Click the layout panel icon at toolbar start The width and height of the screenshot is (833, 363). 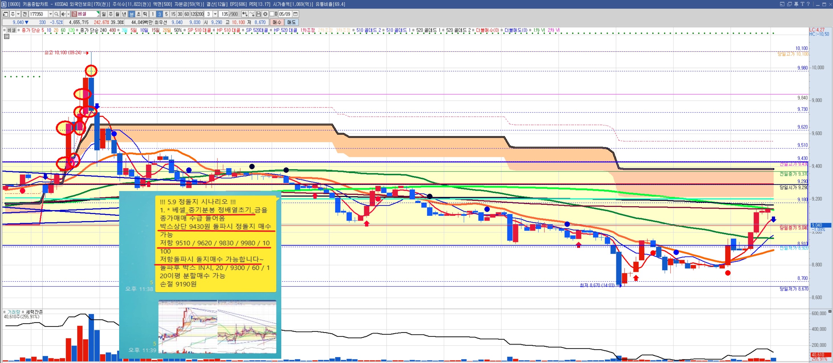[5, 14]
